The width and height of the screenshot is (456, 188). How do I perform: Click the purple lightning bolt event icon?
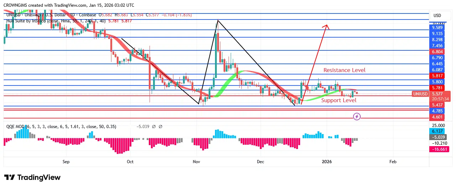(x=357, y=116)
